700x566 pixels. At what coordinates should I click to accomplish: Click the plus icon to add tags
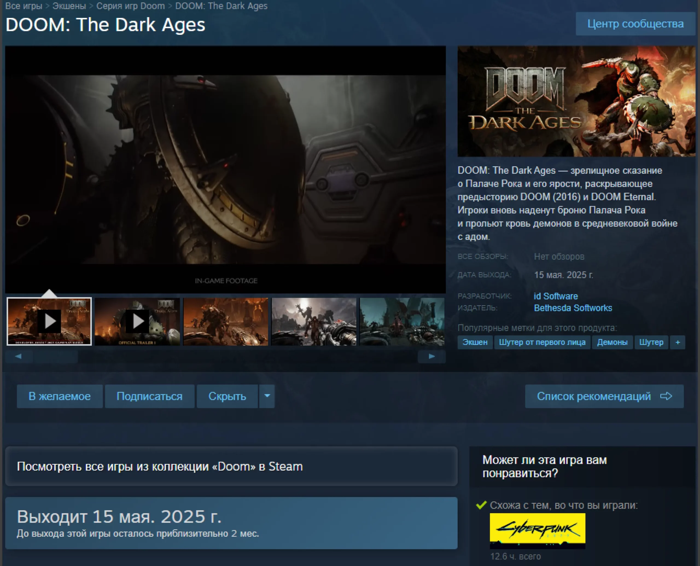677,342
